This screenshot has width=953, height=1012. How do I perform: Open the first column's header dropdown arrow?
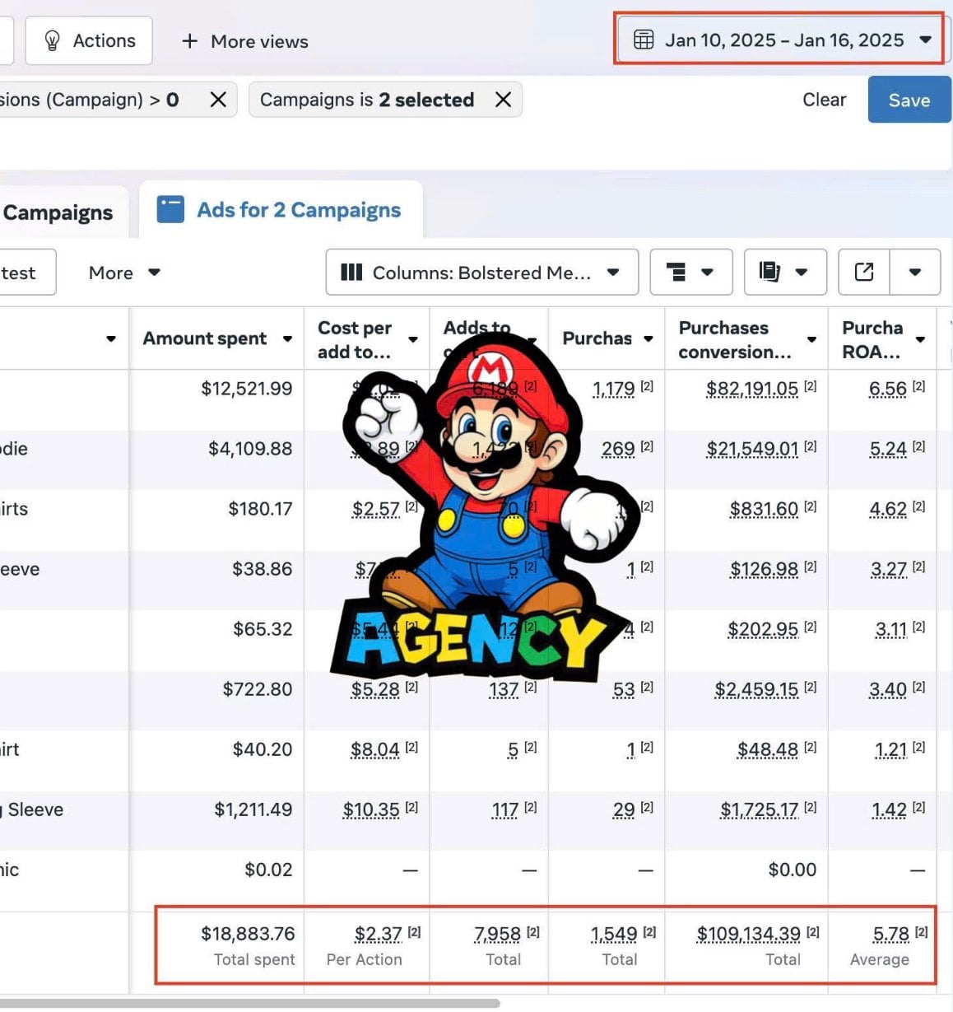[111, 338]
